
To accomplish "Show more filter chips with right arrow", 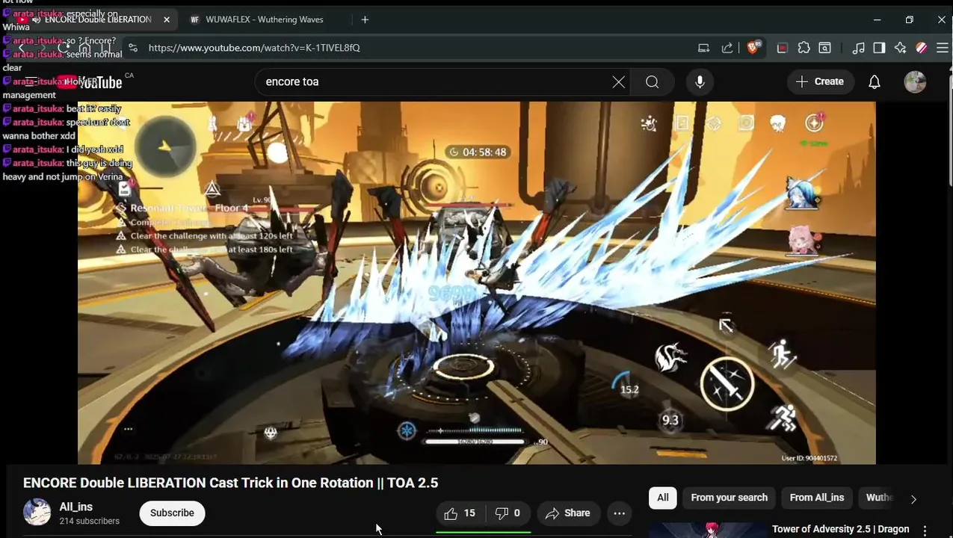I will coord(913,499).
